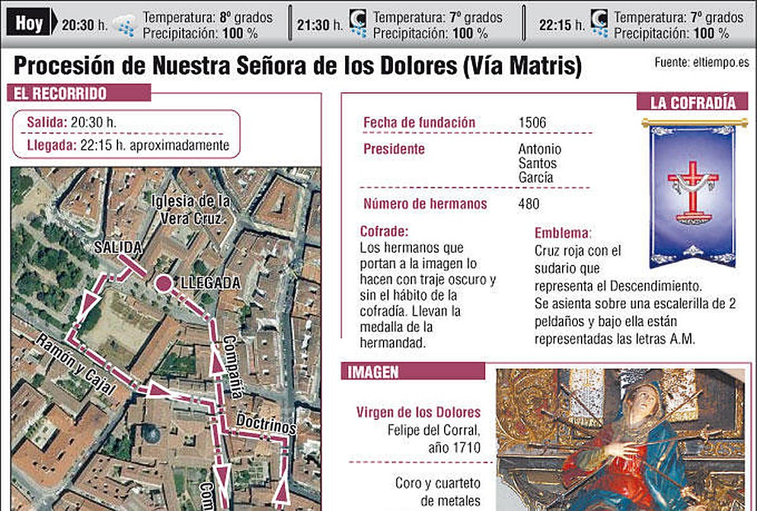Click the night rain icon for 22:15 h.
The height and width of the screenshot is (511, 757).
click(x=599, y=24)
